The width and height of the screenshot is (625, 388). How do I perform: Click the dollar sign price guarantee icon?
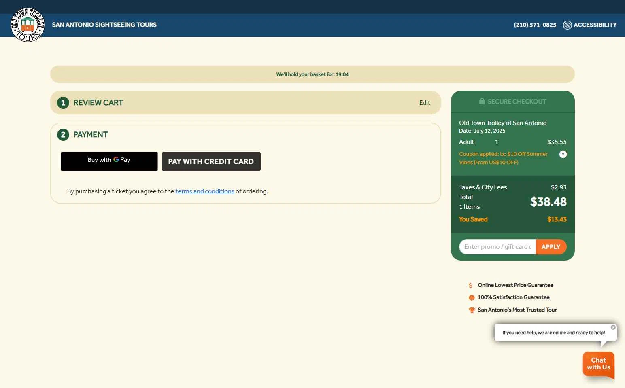(x=471, y=286)
